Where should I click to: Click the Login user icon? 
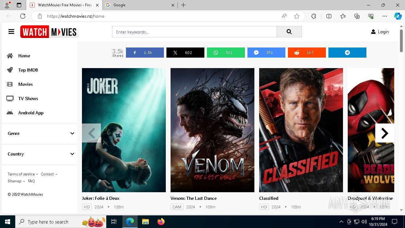373,32
